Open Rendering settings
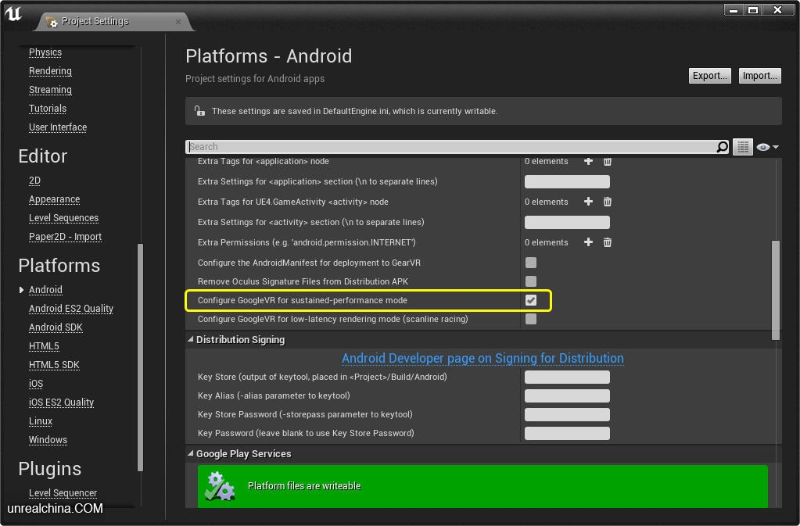 click(50, 71)
